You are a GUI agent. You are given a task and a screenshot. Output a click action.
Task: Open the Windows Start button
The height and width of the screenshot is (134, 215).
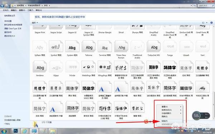tap(4, 131)
